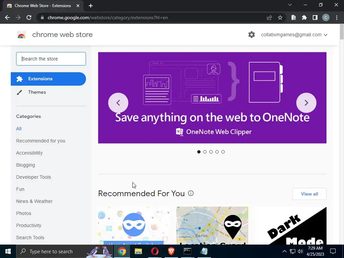Viewport: 344px width, 258px height.
Task: Open the blue masked User-Agent extension card
Action: (134, 225)
